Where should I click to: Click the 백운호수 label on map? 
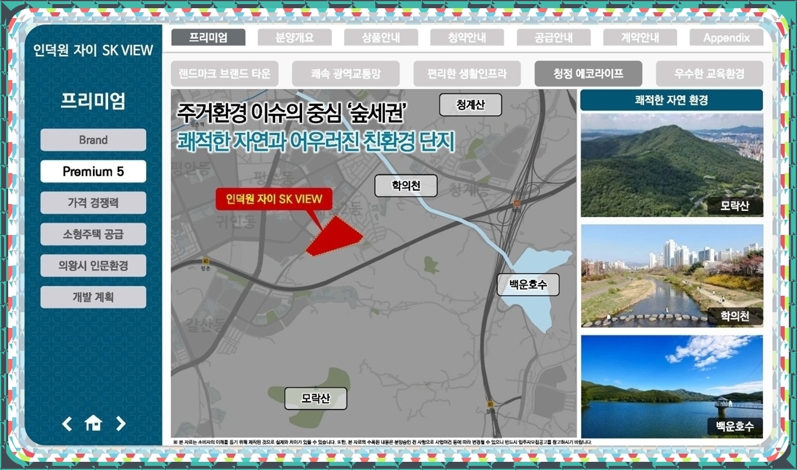(x=528, y=285)
